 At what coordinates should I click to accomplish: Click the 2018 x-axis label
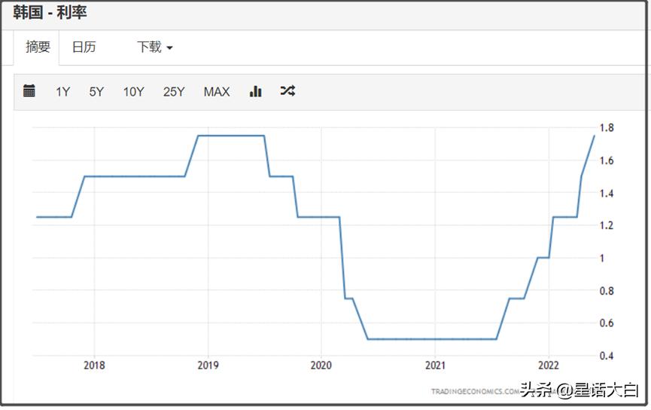[94, 366]
